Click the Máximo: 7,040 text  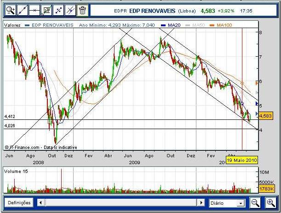coord(138,25)
